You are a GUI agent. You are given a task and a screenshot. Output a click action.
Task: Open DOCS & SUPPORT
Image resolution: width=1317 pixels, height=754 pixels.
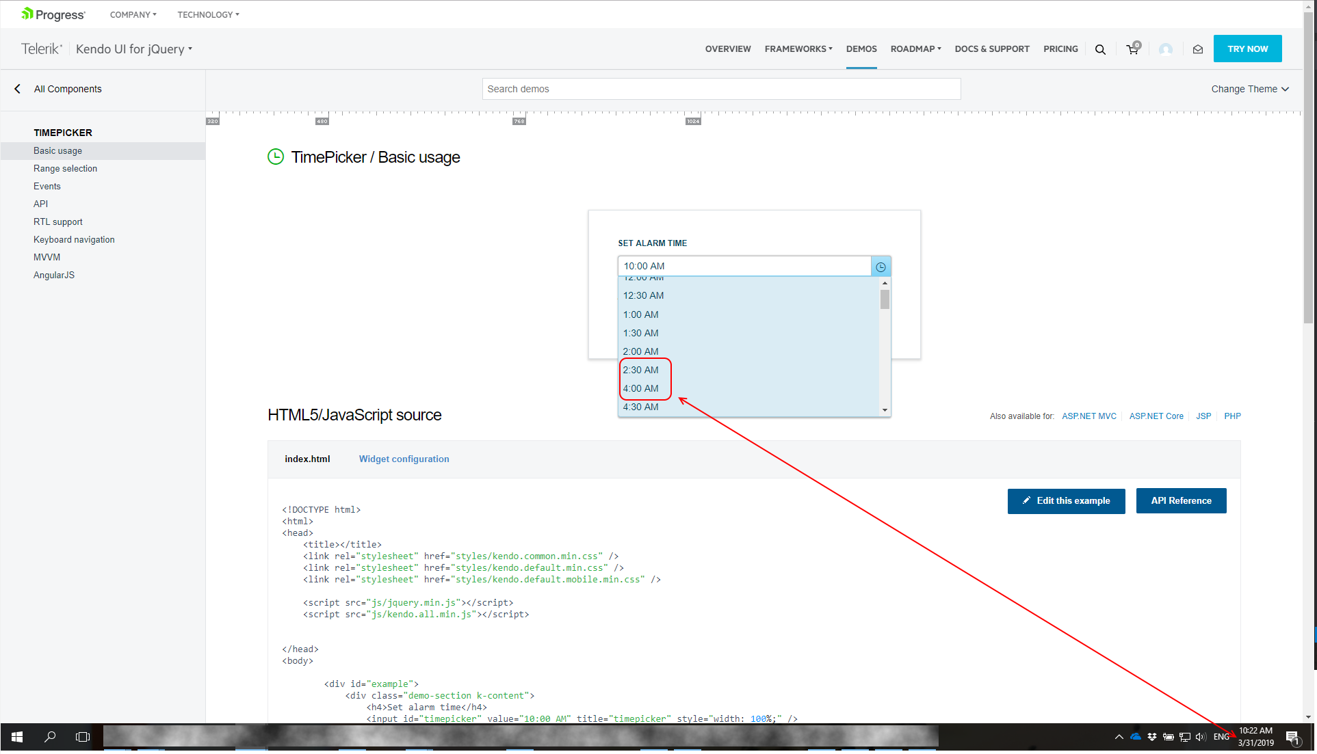(992, 49)
